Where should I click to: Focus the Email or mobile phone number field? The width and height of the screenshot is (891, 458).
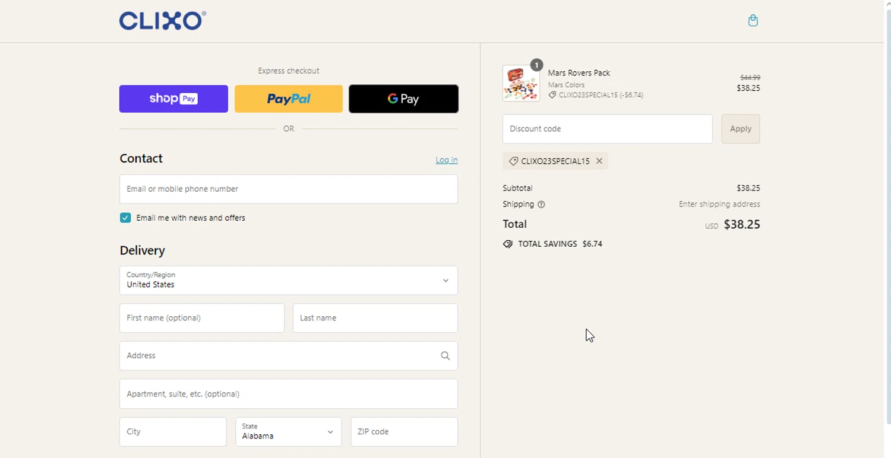[x=289, y=189]
